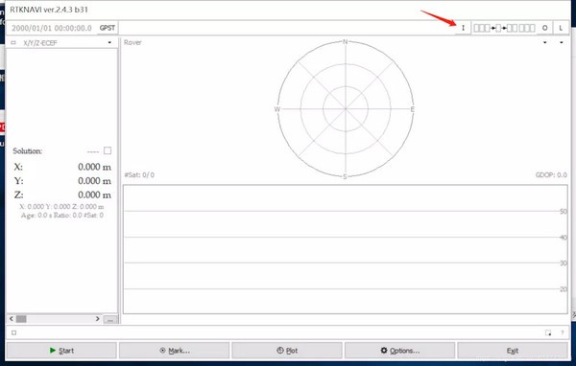Viewport: 576px width, 366px height.
Task: Click the small square beside X/Y/Z-ECEF
Action: (13, 43)
